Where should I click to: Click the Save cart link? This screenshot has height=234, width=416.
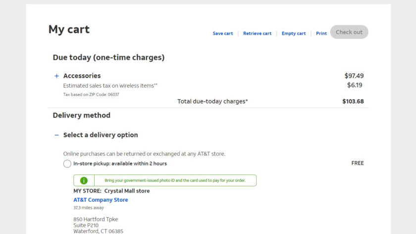click(222, 34)
